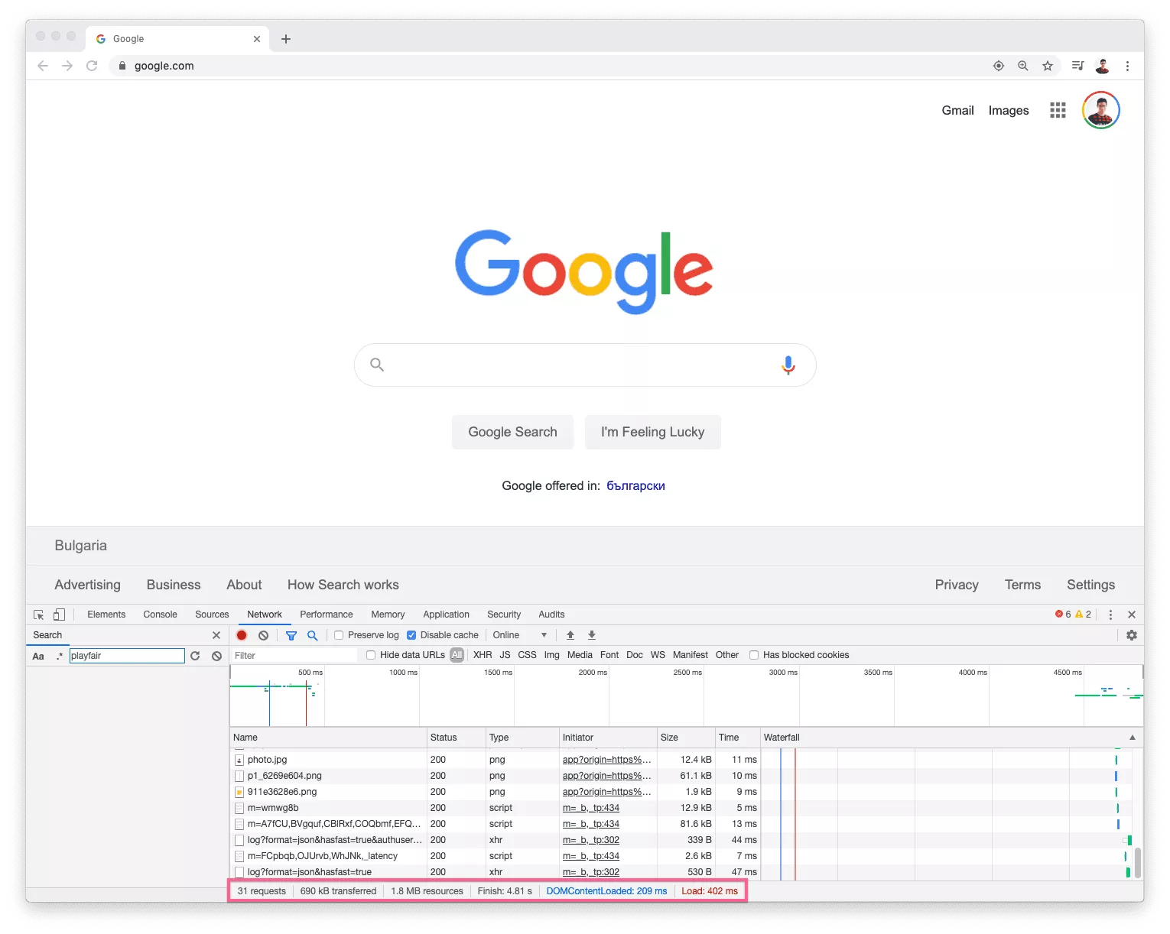
Task: Open How Search works link
Action: pos(343,585)
